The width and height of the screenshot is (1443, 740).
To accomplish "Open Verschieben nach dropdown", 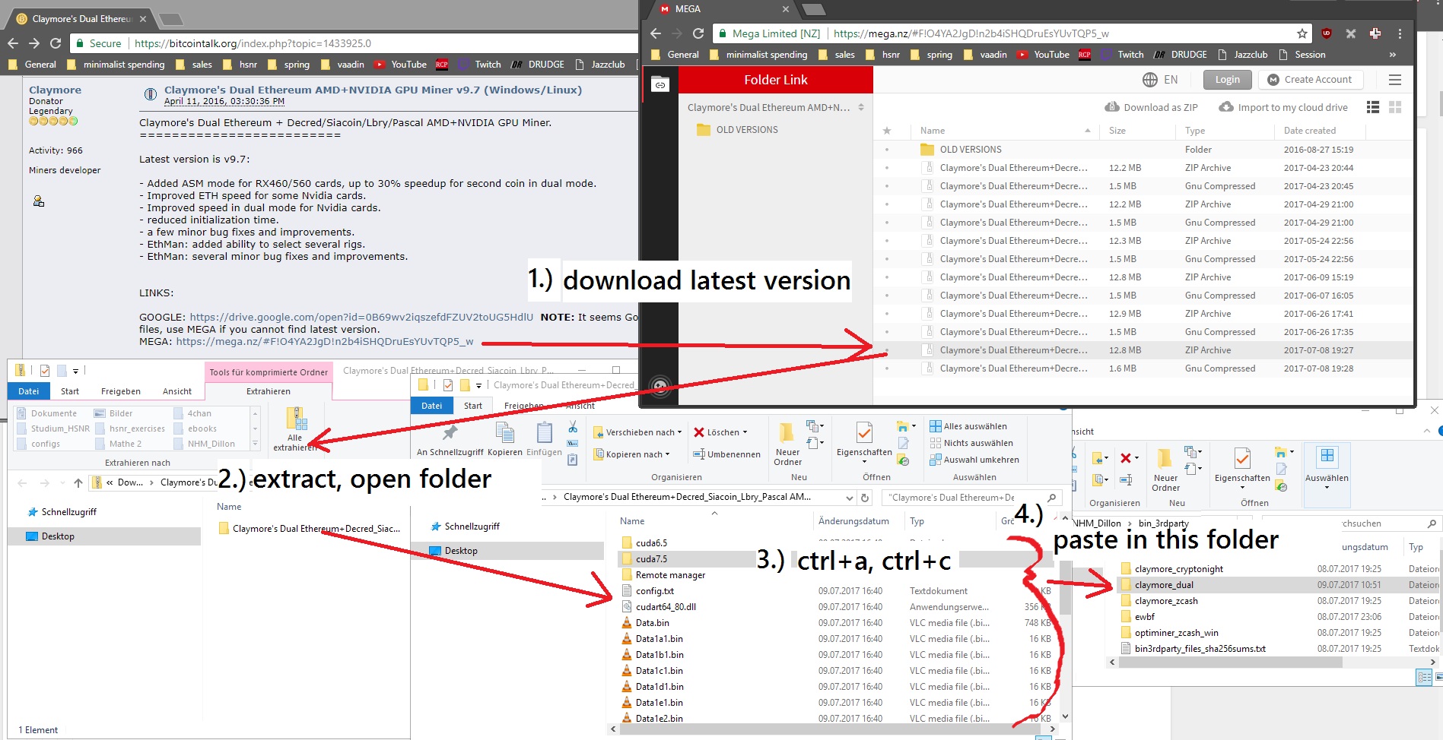I will [x=637, y=432].
